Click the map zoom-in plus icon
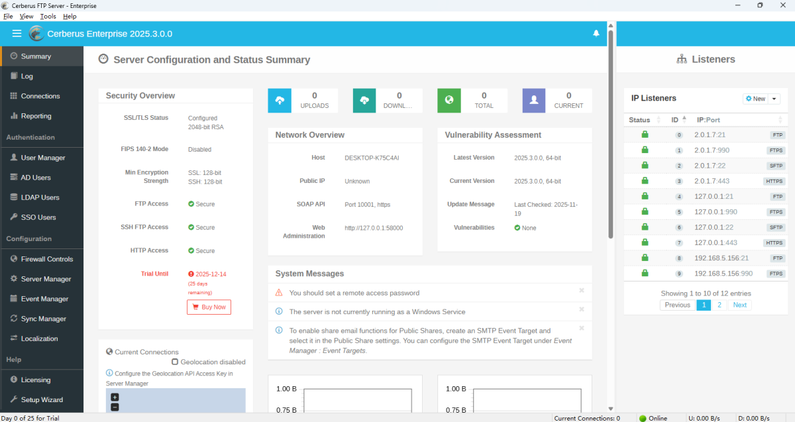 tap(115, 397)
